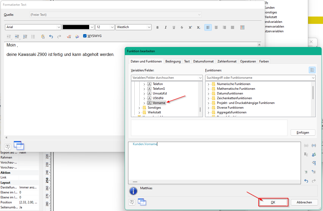The image size is (323, 211).
Task: Select the Vorname field in tree
Action: tap(159, 103)
